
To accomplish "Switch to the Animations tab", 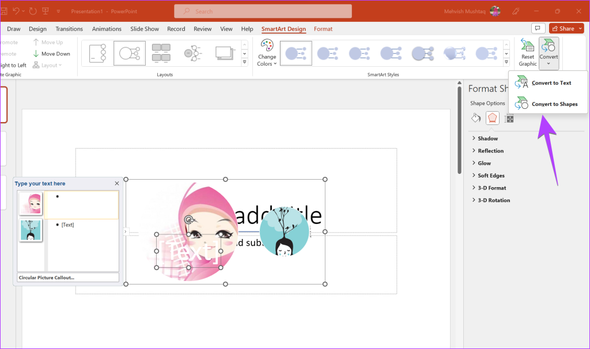I will (107, 29).
